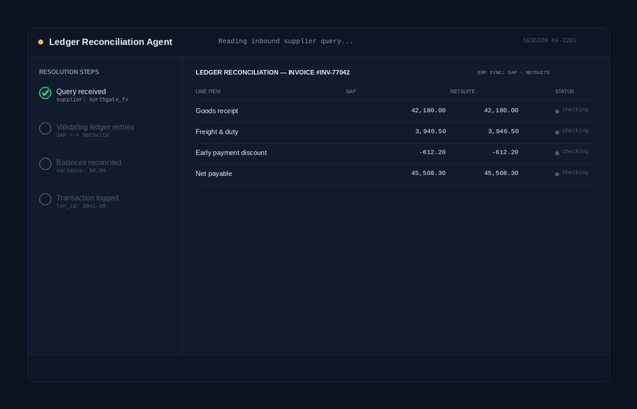
Task: Click the SAP column header
Action: [350, 92]
